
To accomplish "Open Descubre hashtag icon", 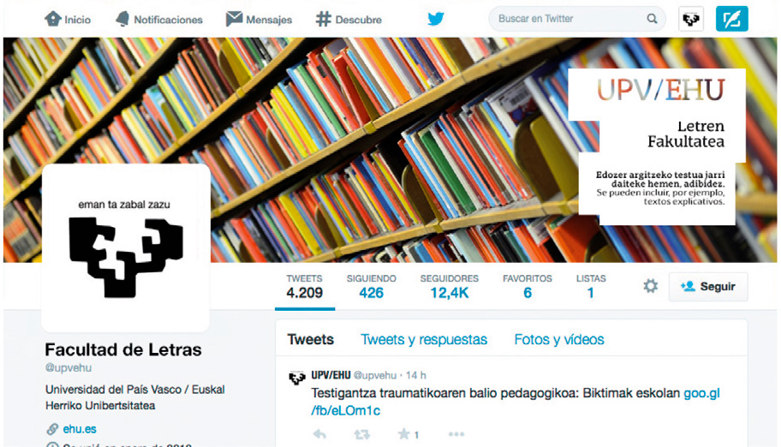I will (x=323, y=19).
